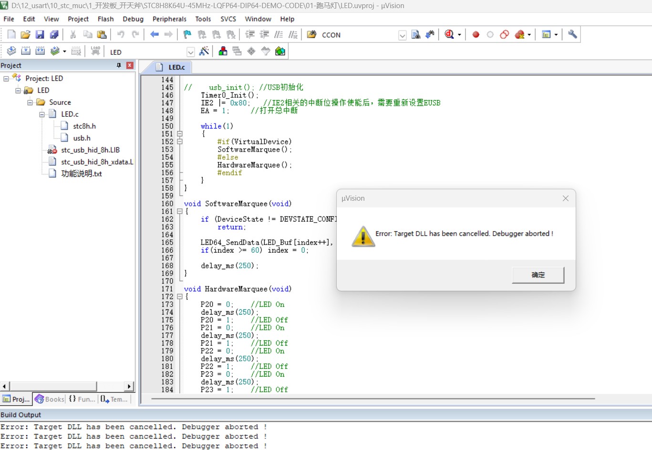
Task: Pin the Project panel with pushpin
Action: (119, 65)
